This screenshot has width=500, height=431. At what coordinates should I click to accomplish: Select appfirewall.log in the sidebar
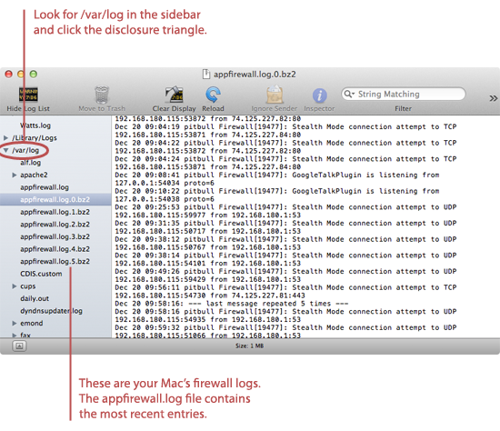tap(45, 187)
